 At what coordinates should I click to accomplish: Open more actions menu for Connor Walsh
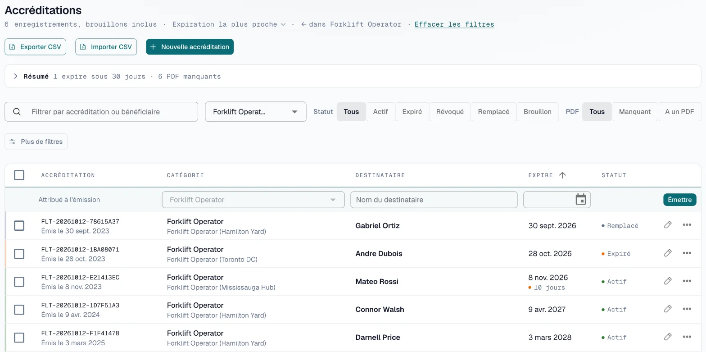(x=687, y=309)
